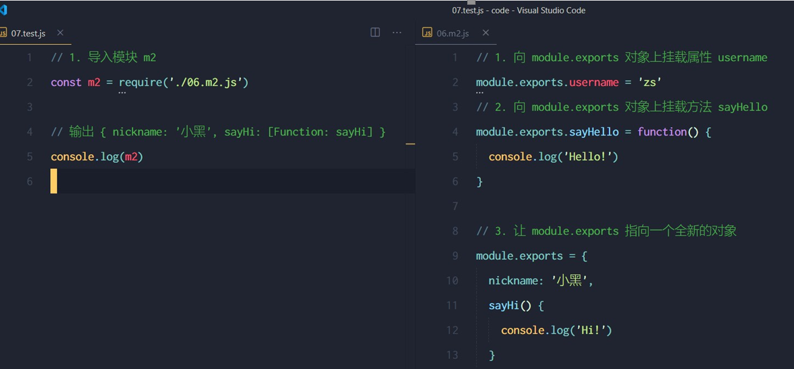This screenshot has width=794, height=369.
Task: Click the sayHello property name
Action: [593, 132]
